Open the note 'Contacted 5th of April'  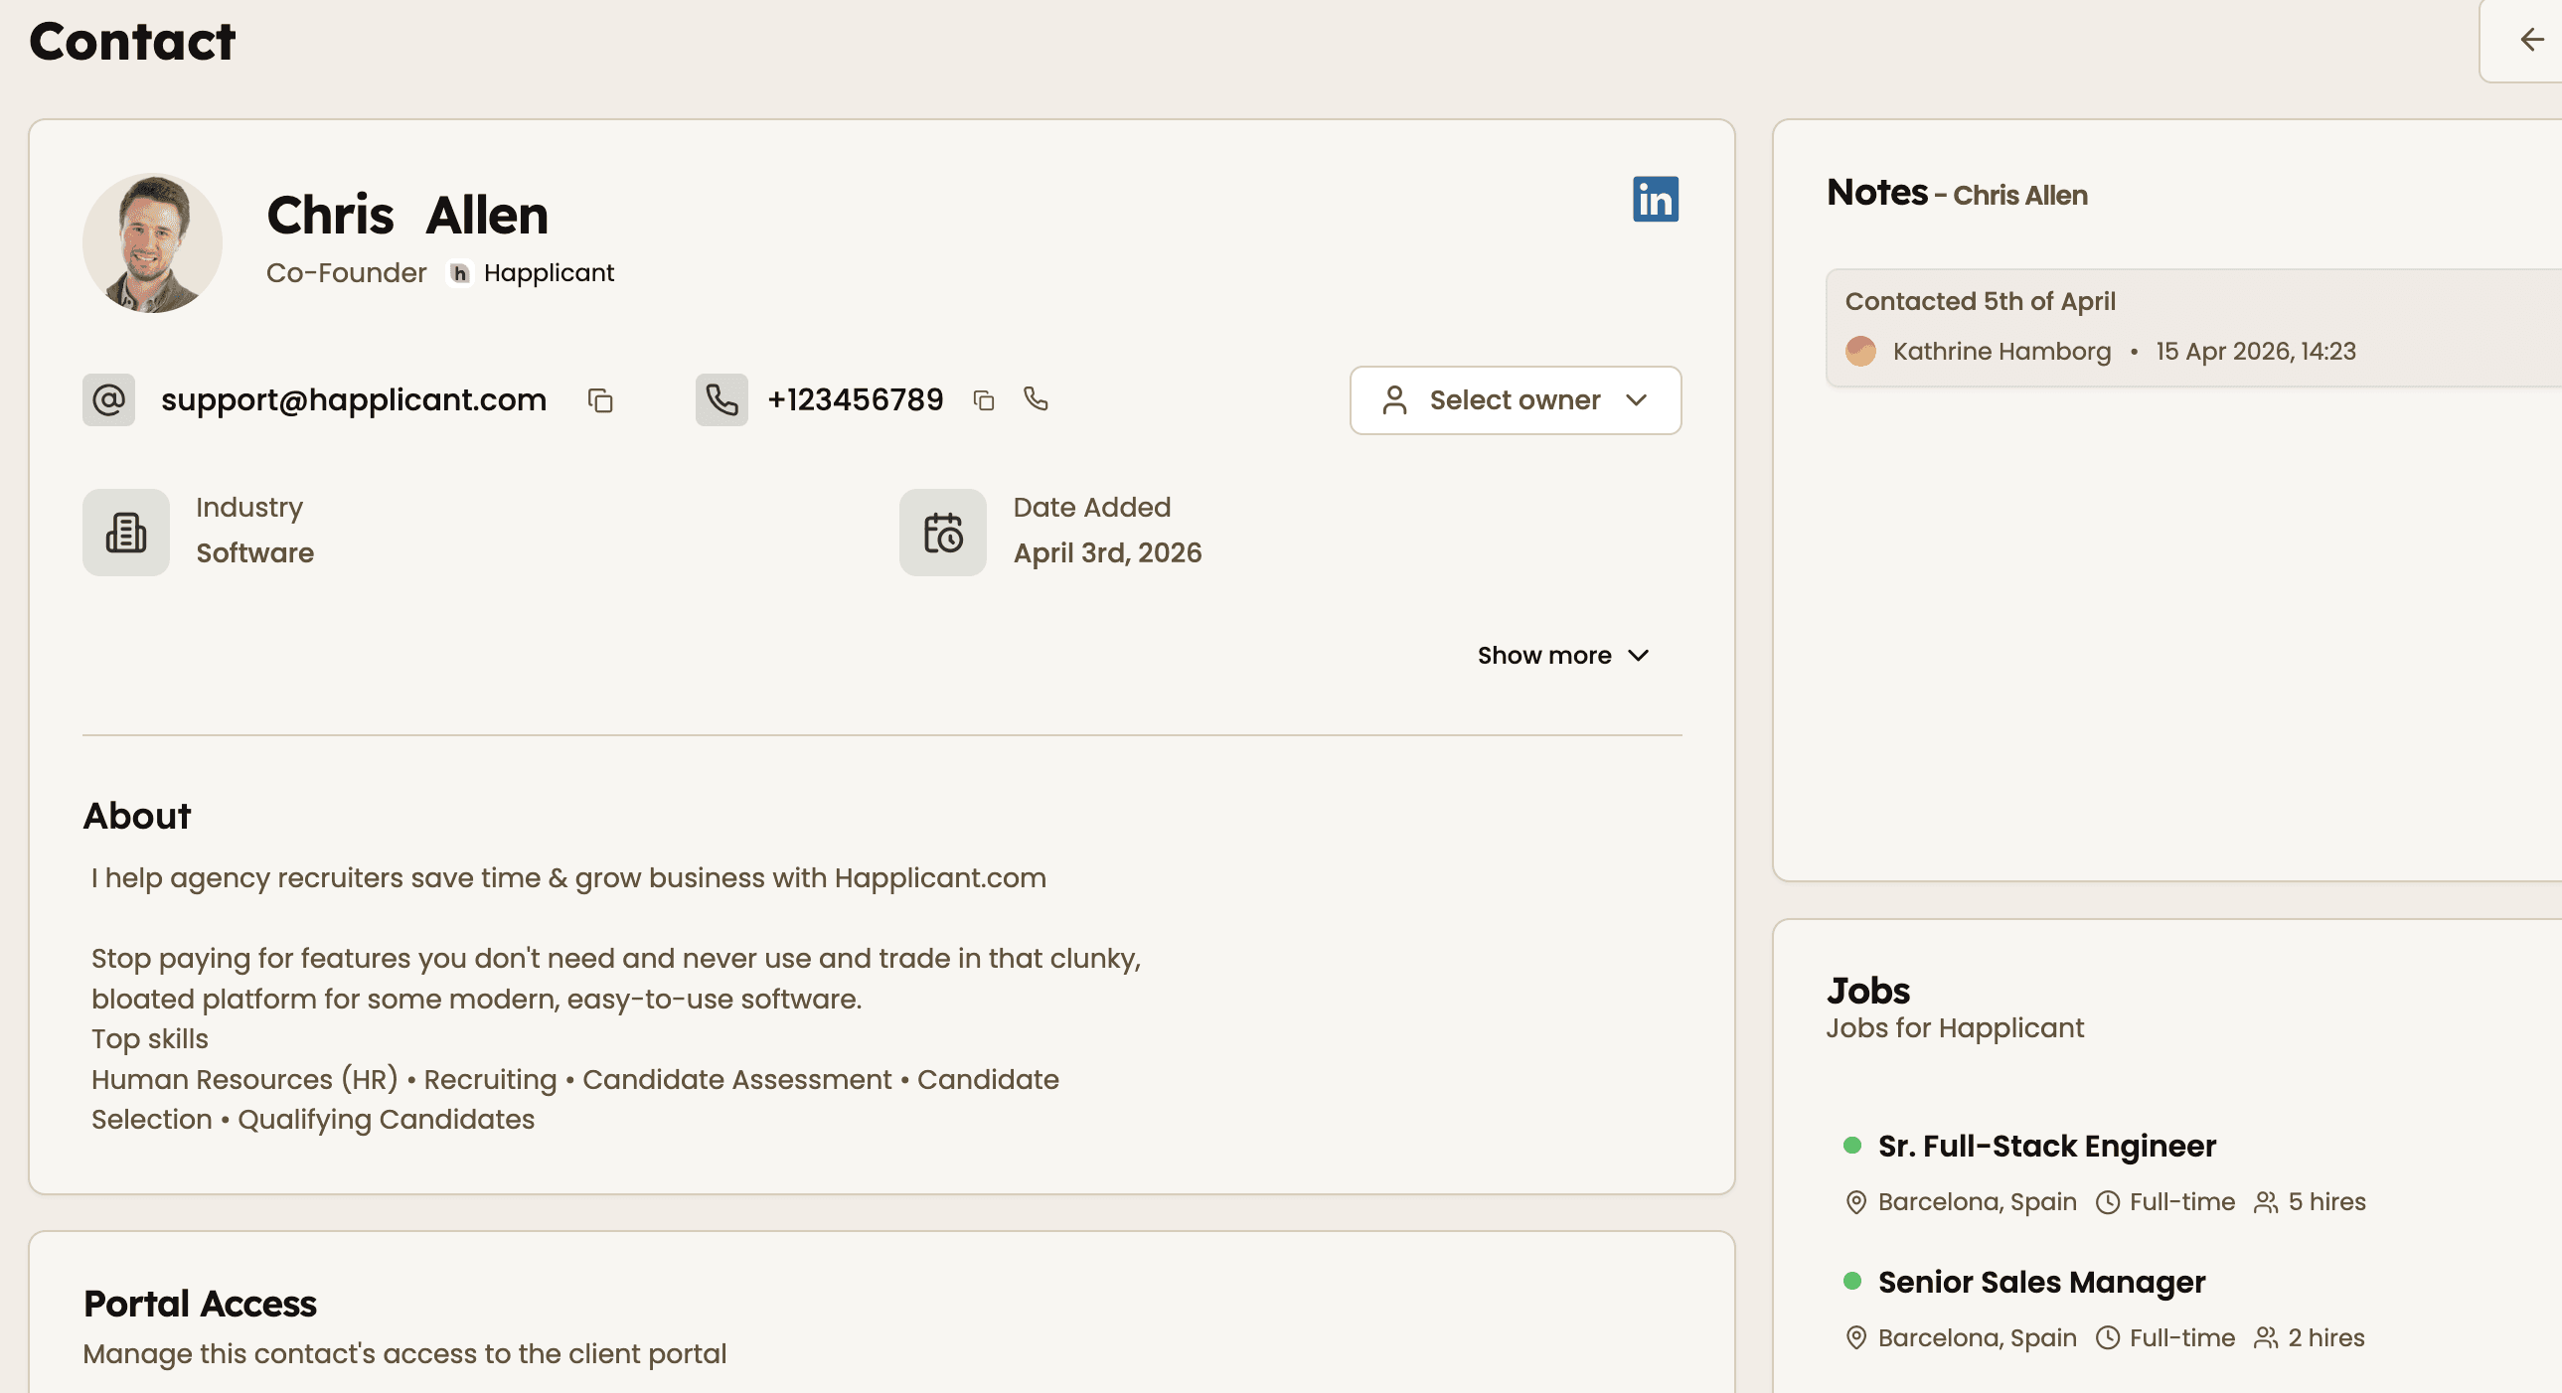(1980, 301)
